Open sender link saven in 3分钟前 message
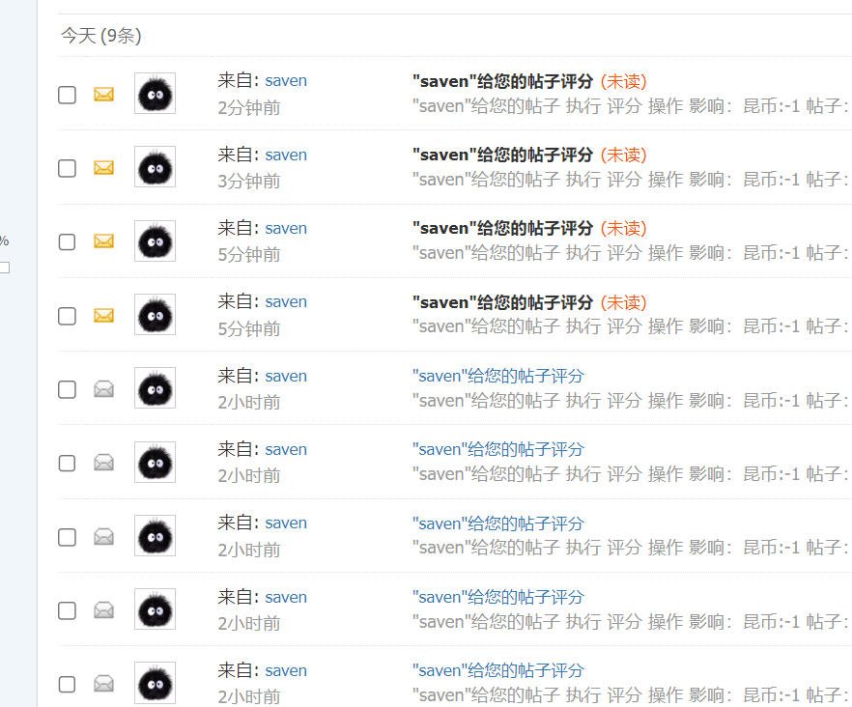 point(286,155)
